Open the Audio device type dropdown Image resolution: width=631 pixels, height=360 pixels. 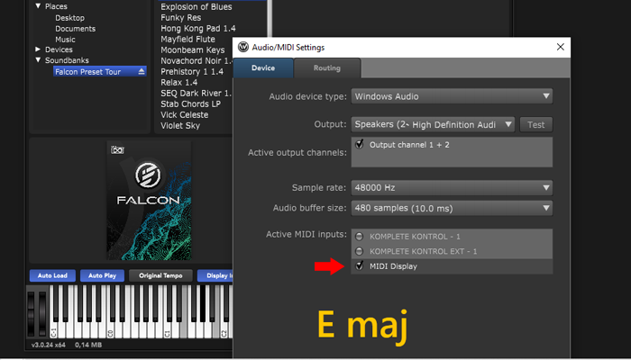[452, 96]
